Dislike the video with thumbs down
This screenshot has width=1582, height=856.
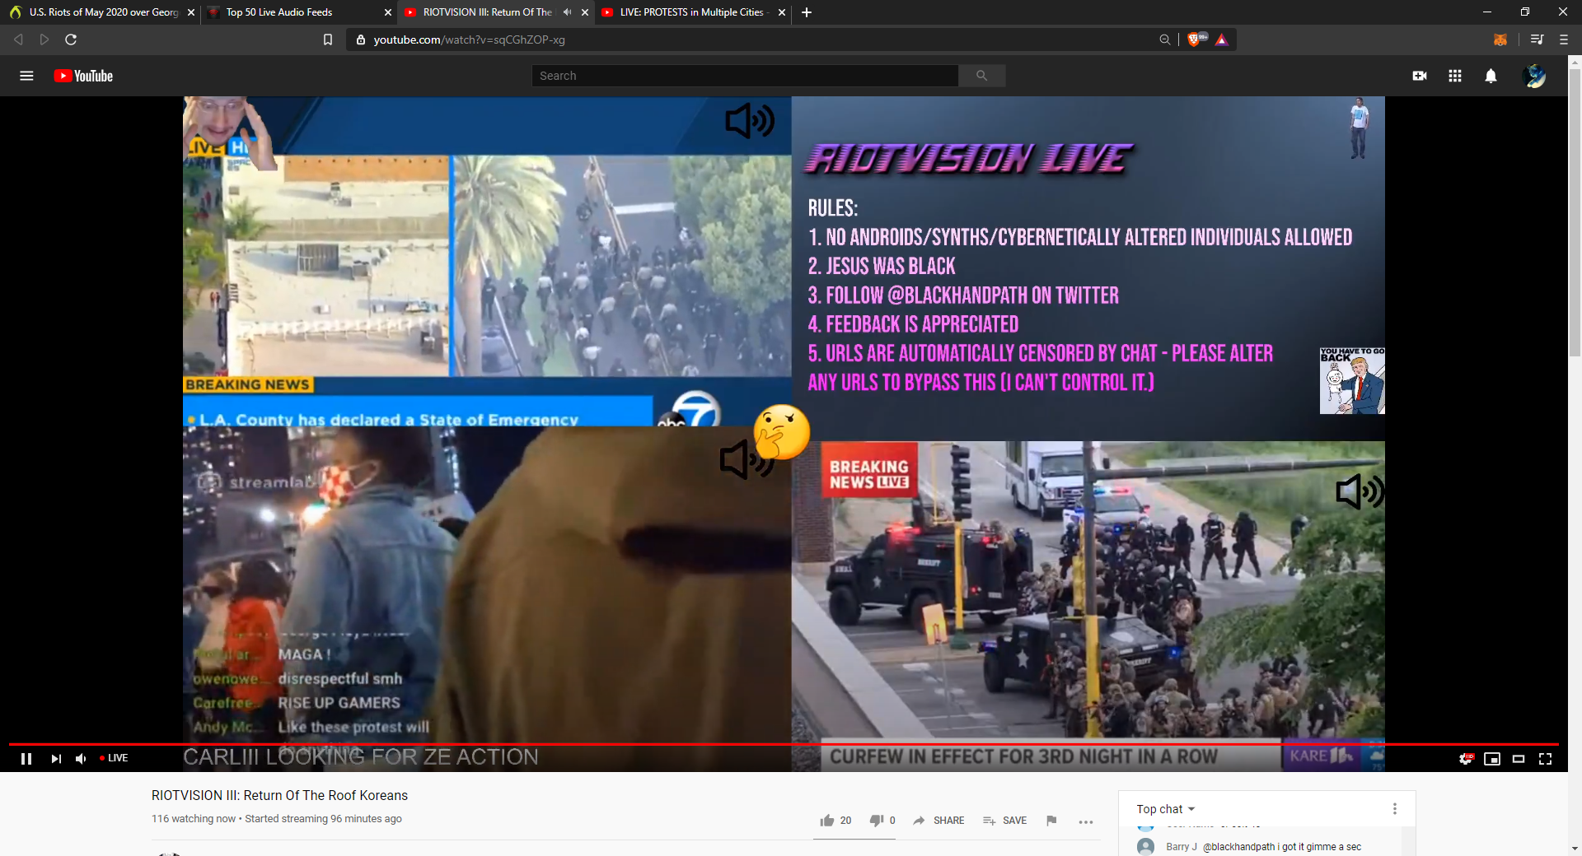882,821
